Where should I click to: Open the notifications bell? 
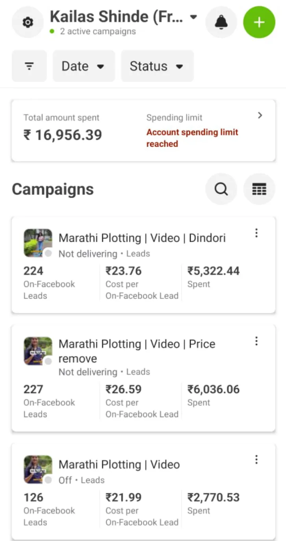pos(221,22)
